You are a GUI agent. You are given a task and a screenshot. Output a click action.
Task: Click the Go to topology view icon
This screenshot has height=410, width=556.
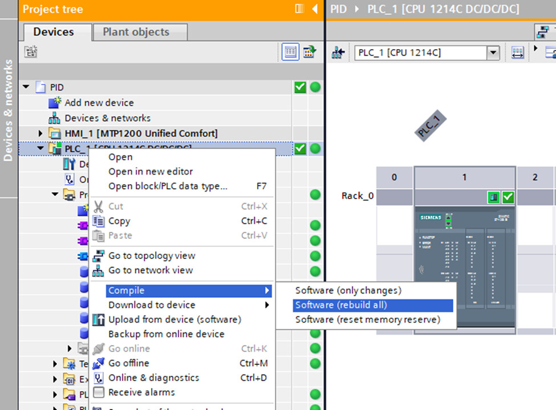pyautogui.click(x=98, y=255)
